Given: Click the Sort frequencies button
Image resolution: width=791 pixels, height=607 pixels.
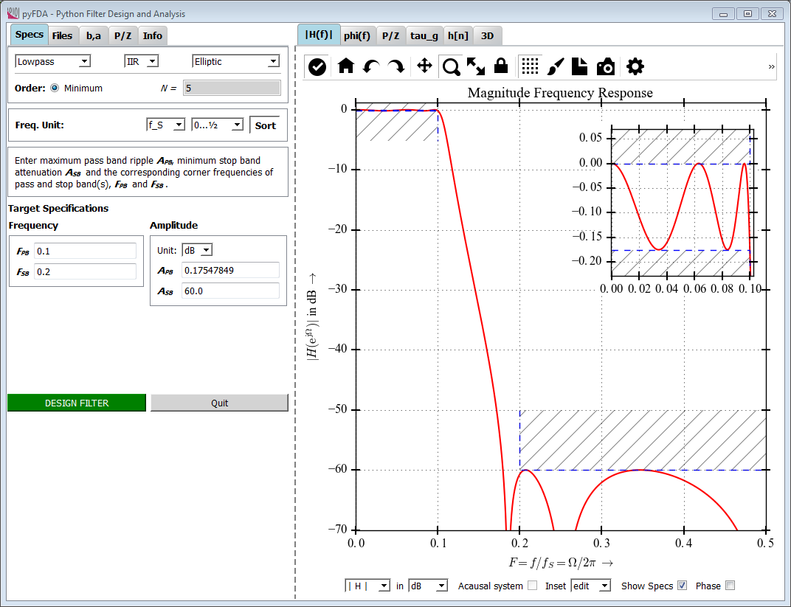Looking at the screenshot, I should point(266,125).
